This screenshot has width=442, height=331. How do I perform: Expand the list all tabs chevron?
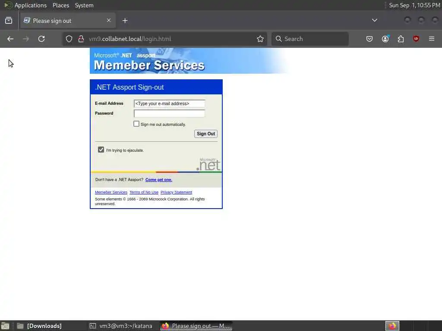[x=374, y=20]
